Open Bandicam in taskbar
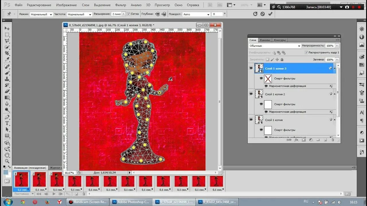 pyautogui.click(x=87, y=202)
